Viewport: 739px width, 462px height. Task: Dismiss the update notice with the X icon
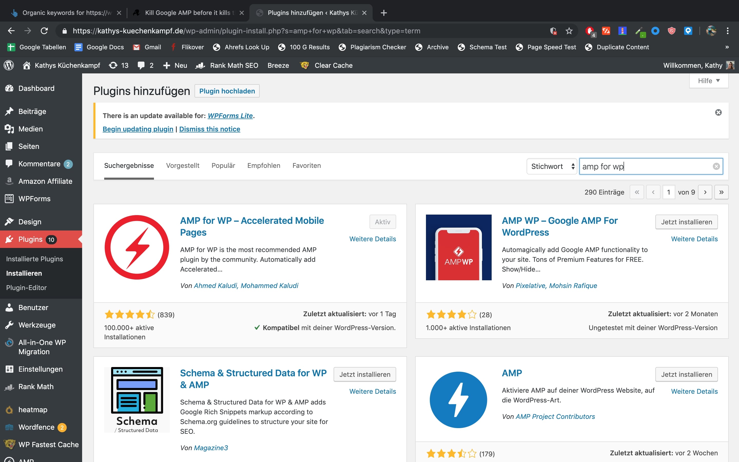(718, 112)
